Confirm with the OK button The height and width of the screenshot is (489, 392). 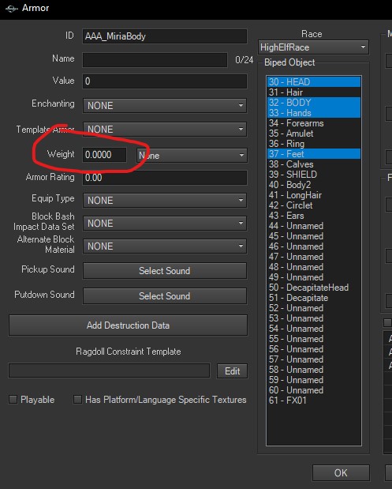pos(341,472)
